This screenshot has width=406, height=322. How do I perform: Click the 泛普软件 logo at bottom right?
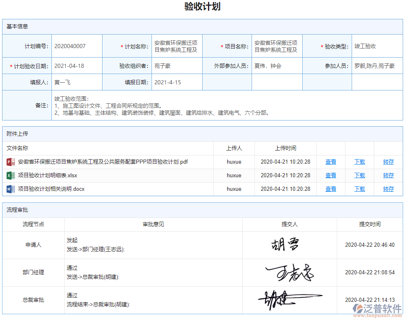[x=377, y=309]
